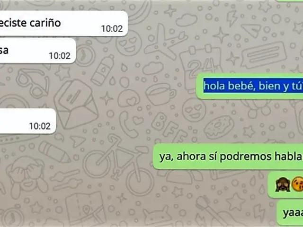The image size is (303, 227).
Task: Select the 'ya, ahora sí podremos' message
Action: 228,157
